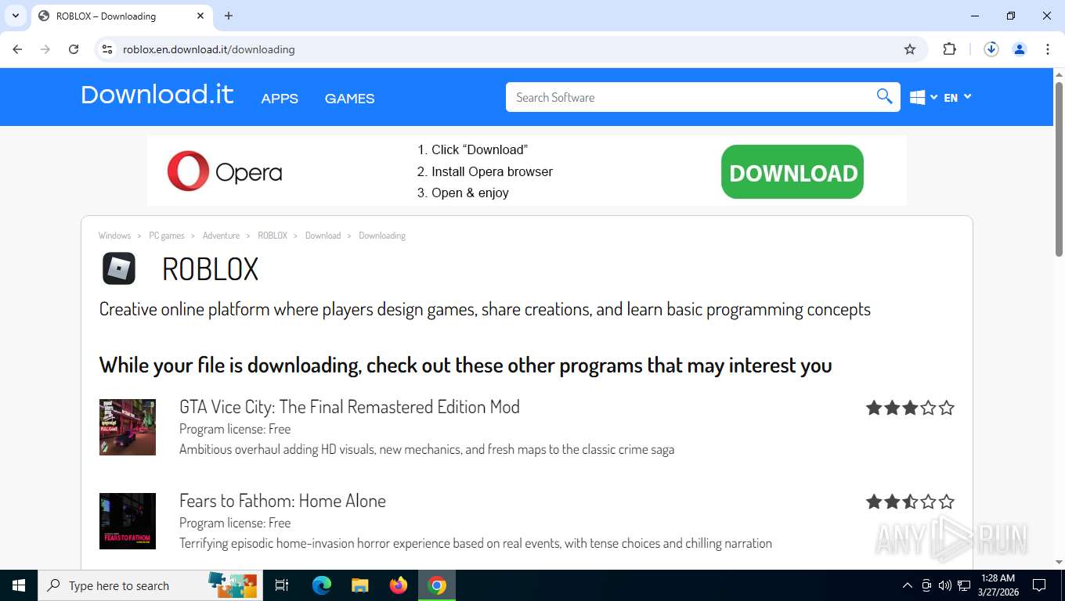Select the Windows platform icon
1065x601 pixels.
[918, 97]
